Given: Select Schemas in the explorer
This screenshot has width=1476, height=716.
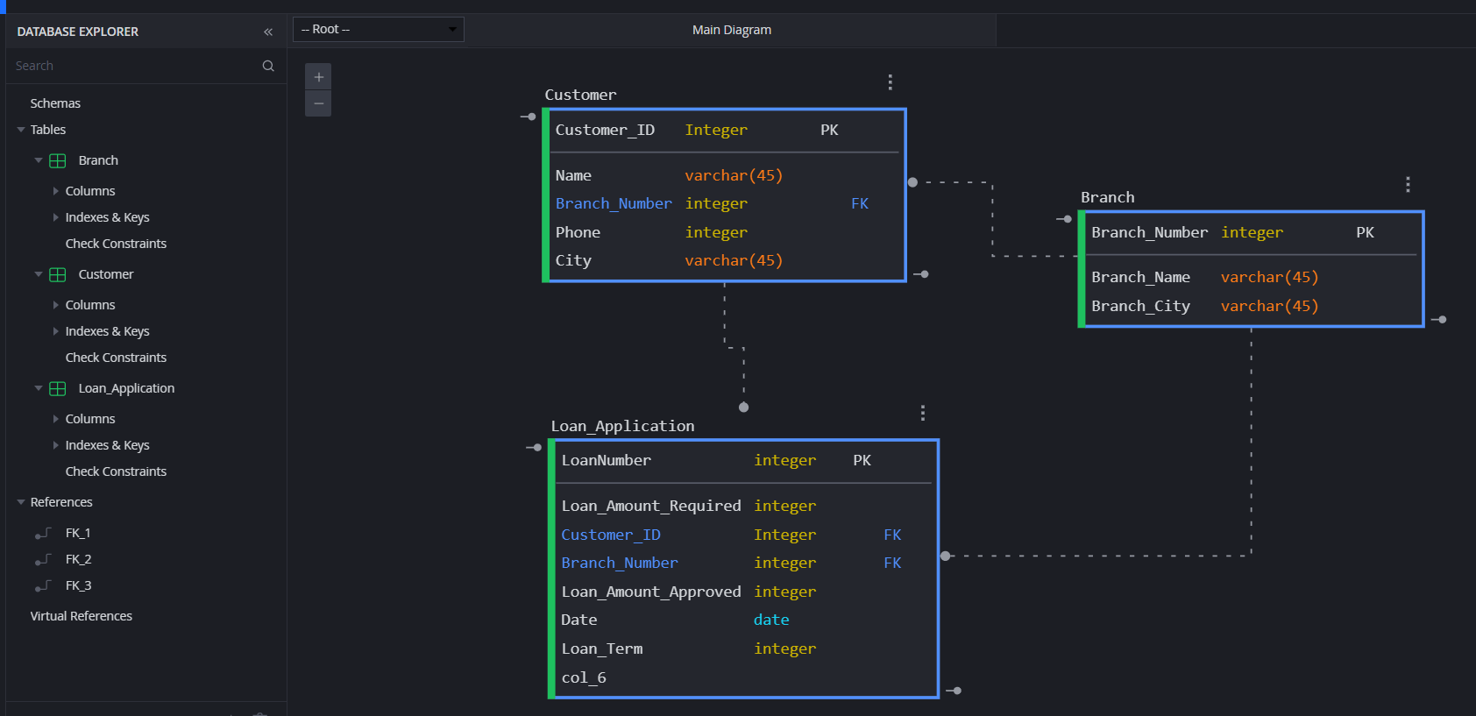Looking at the screenshot, I should [x=55, y=103].
